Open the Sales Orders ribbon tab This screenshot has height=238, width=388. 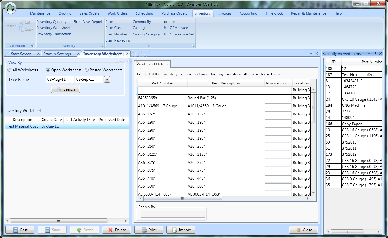tap(90, 13)
